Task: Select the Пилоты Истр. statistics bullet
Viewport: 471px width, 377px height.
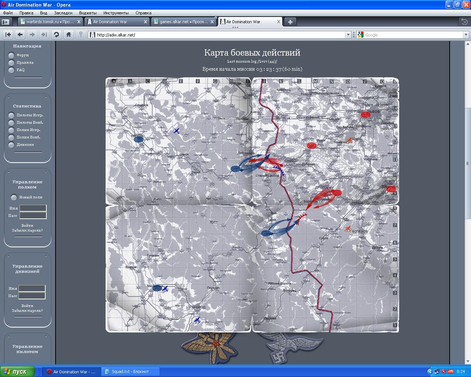Action: click(11, 115)
